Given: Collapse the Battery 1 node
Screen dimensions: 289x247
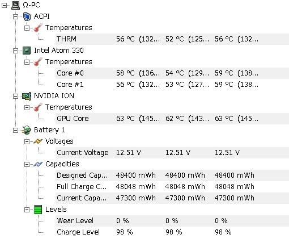Looking at the screenshot, I should point(15,130).
